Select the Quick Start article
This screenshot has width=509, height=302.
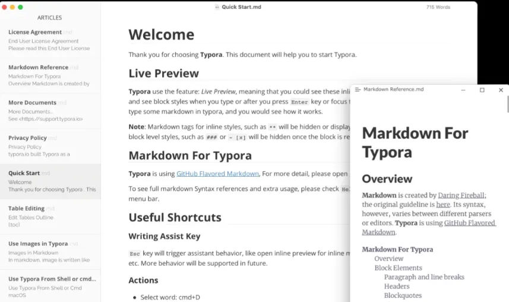click(x=50, y=182)
